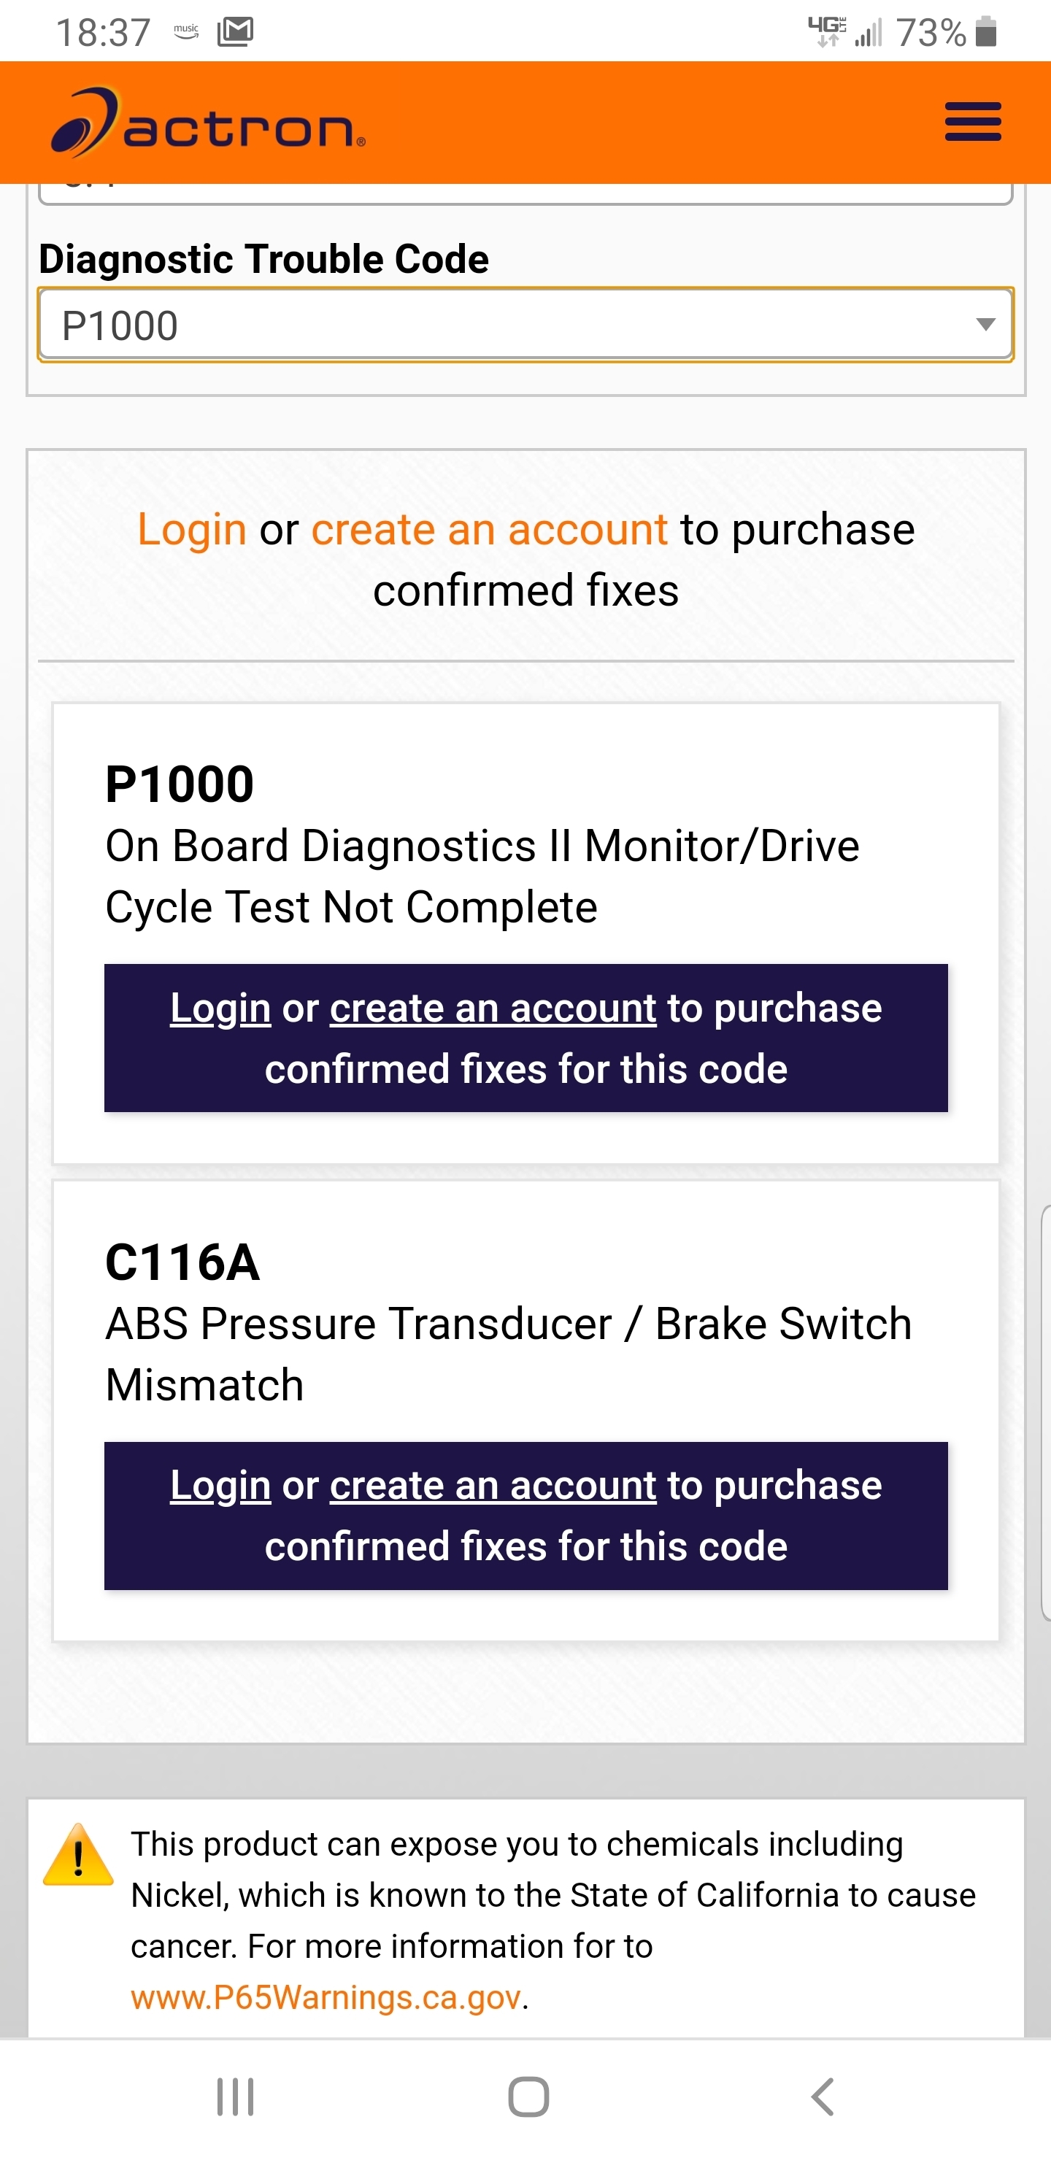This screenshot has width=1051, height=2160.
Task: Click Login in the P1000 card
Action: click(220, 1008)
